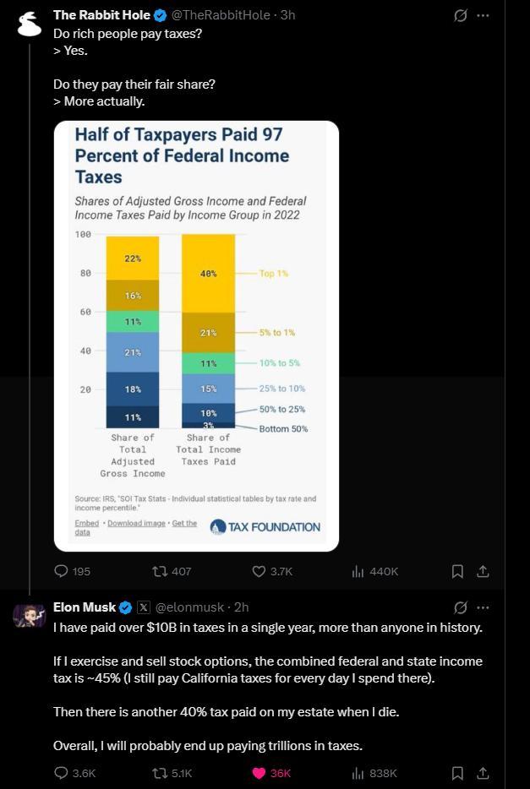Viewport: 530px width, 789px height.
Task: Open more options on The Rabbit Hole post
Action: [483, 15]
